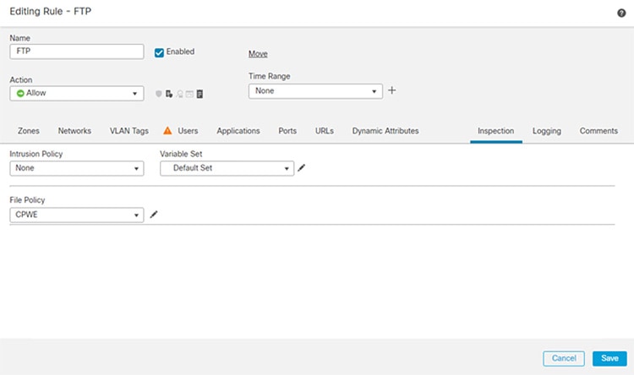Select the Inspection tab

tap(495, 131)
